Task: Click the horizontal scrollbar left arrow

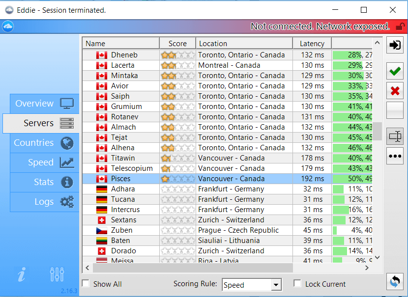Action: (87, 268)
